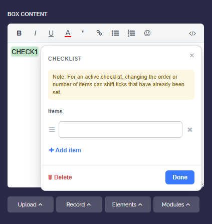Expand the Record menu

point(79,204)
